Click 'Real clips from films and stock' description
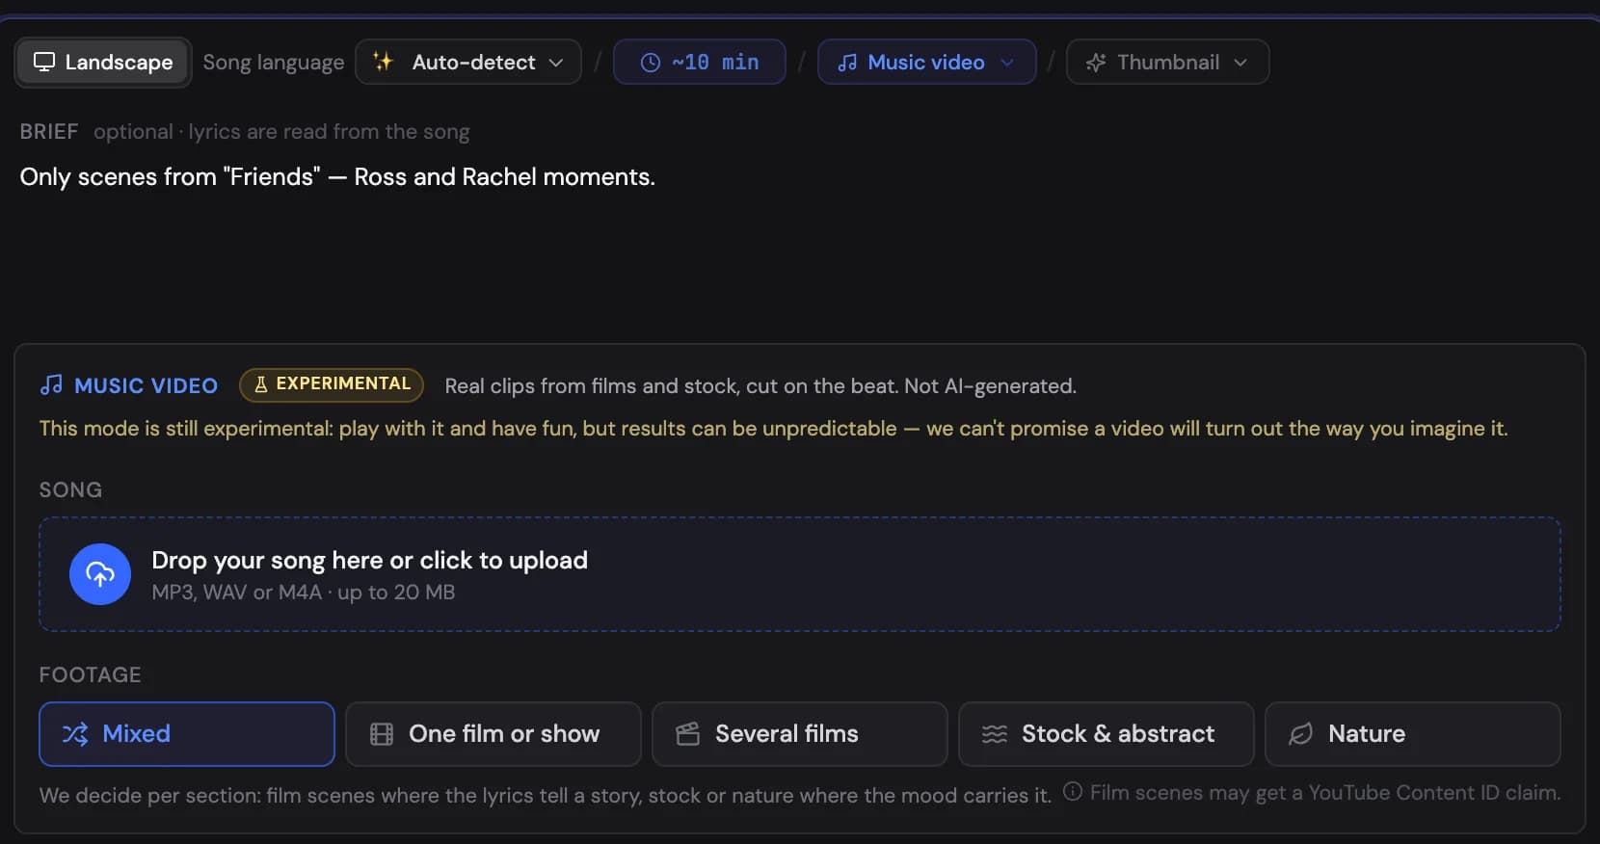Viewport: 1600px width, 844px height. pos(760,386)
